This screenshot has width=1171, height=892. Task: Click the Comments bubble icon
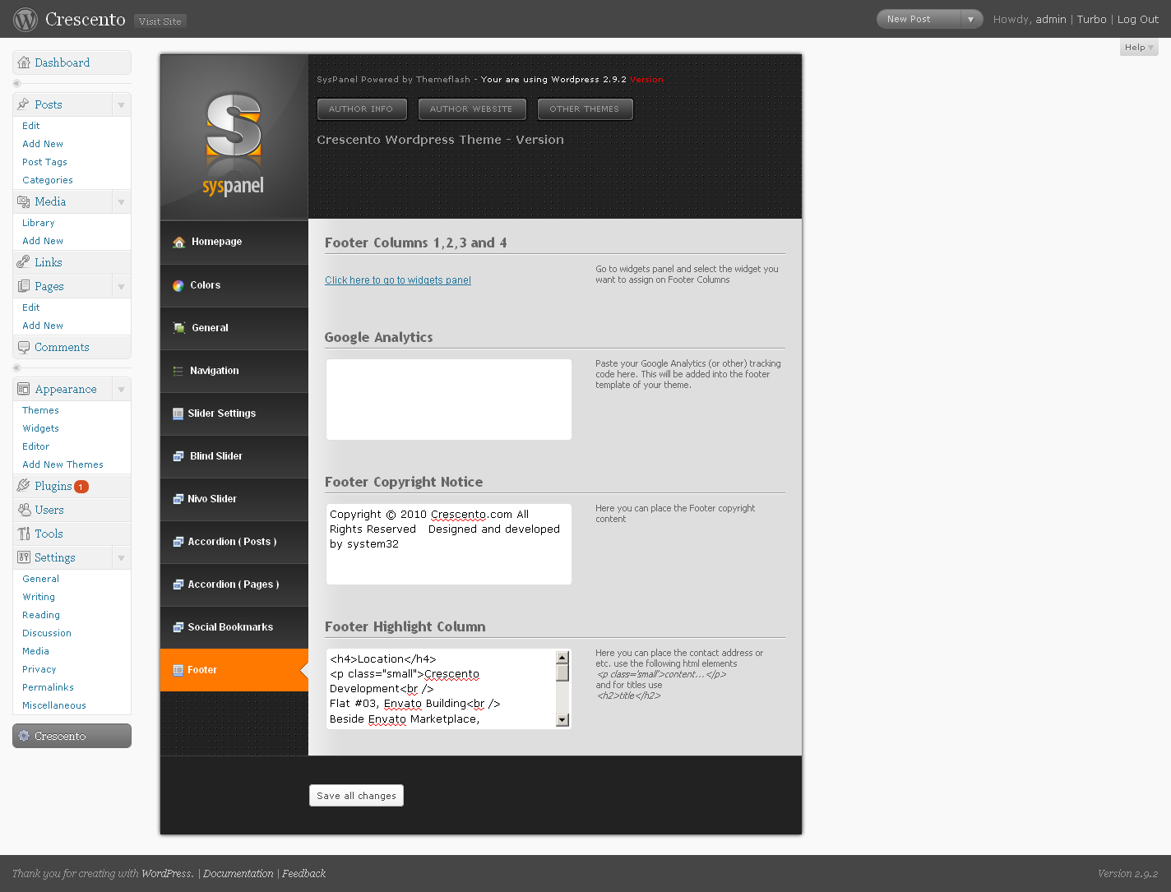point(24,347)
